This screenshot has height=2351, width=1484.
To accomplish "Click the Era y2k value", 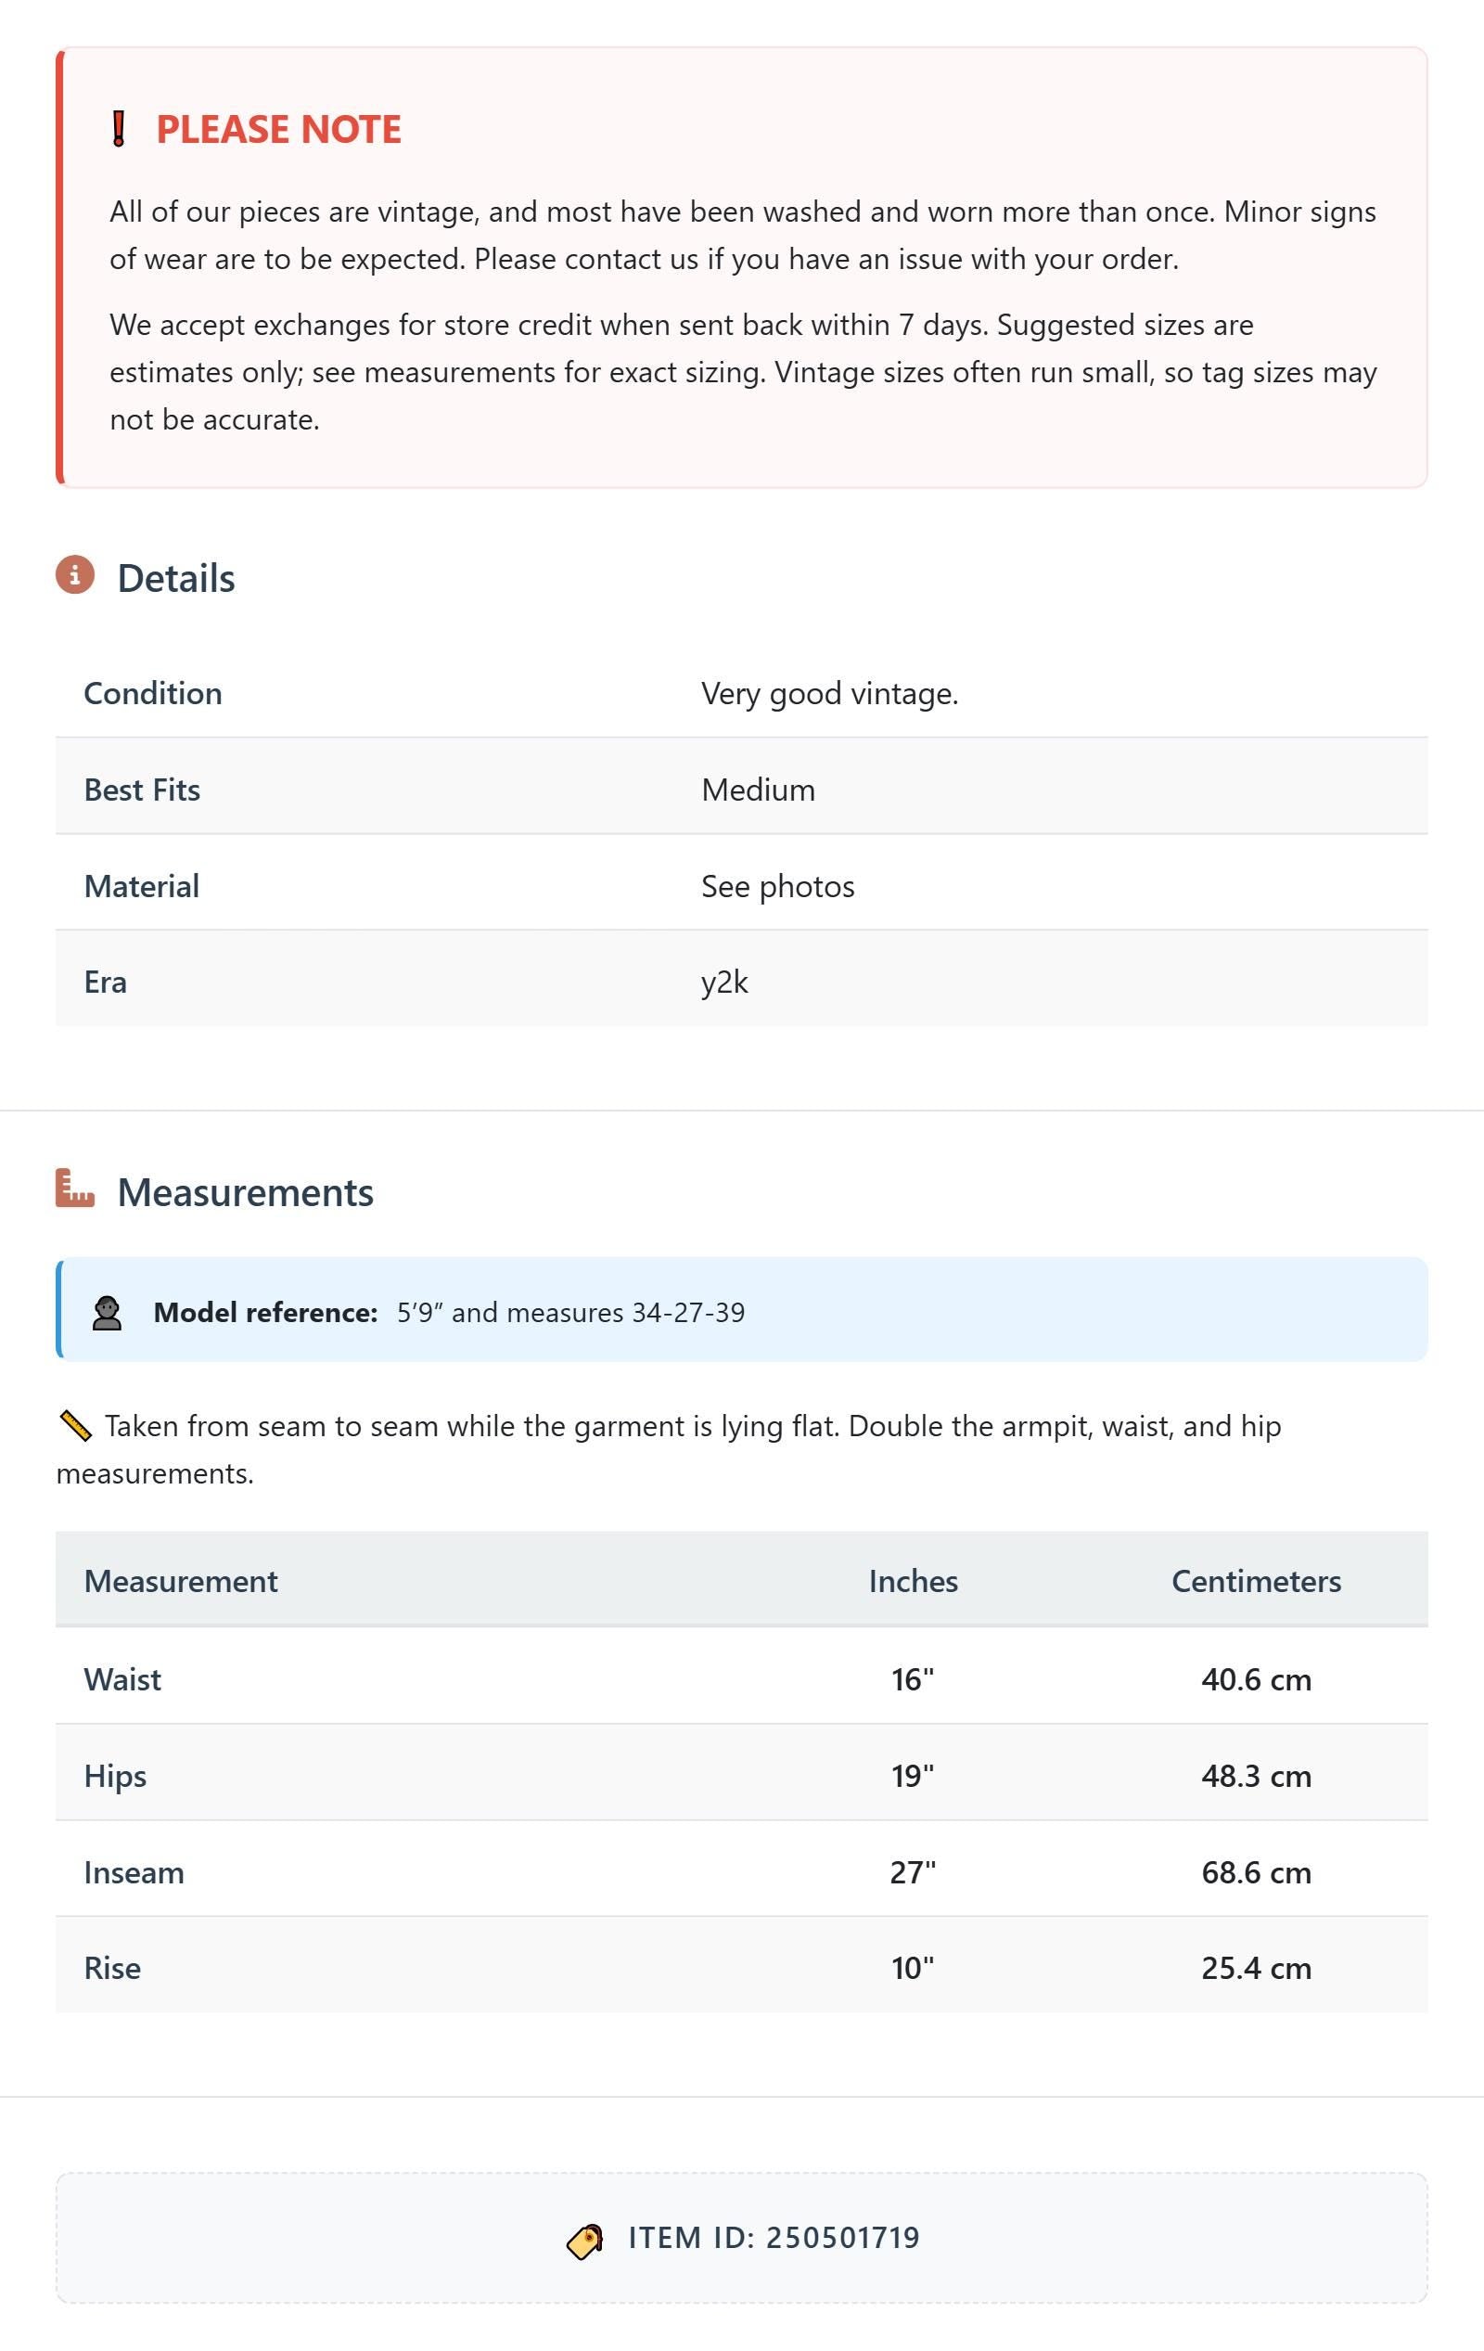I will pyautogui.click(x=724, y=982).
